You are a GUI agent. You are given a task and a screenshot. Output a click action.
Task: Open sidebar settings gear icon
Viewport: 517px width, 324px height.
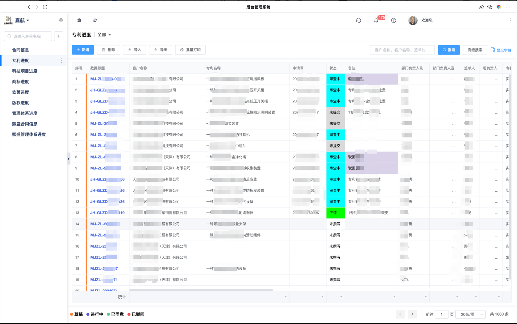tap(61, 20)
